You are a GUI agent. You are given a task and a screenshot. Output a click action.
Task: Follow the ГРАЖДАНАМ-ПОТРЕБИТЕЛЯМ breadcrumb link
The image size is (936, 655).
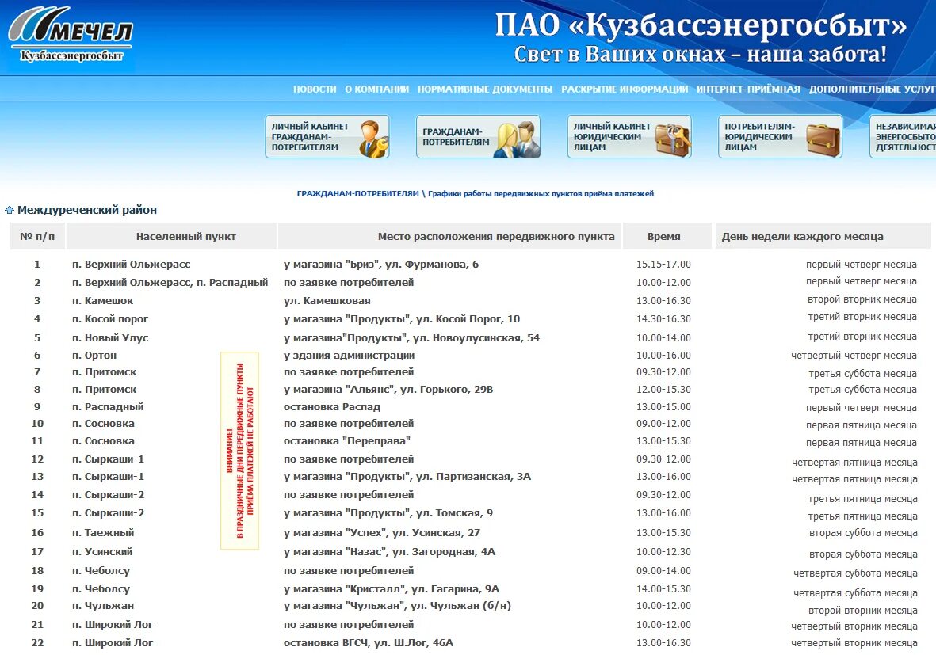coord(357,193)
